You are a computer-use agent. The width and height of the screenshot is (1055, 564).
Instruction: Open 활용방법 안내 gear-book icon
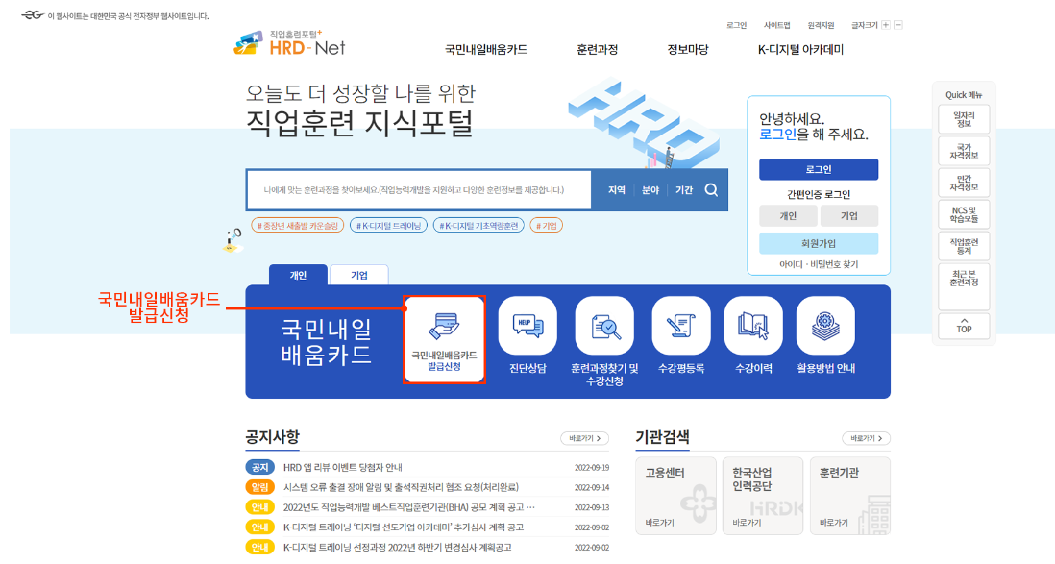click(824, 327)
